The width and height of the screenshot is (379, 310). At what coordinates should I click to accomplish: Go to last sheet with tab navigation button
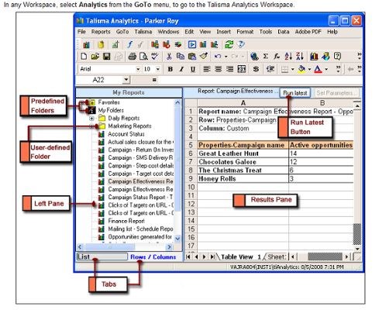(212, 257)
